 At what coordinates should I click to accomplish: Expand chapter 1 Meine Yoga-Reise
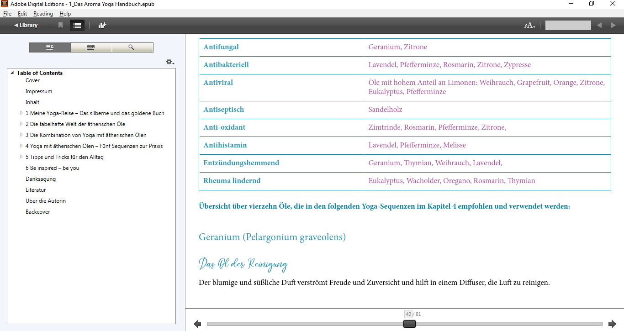(x=21, y=113)
